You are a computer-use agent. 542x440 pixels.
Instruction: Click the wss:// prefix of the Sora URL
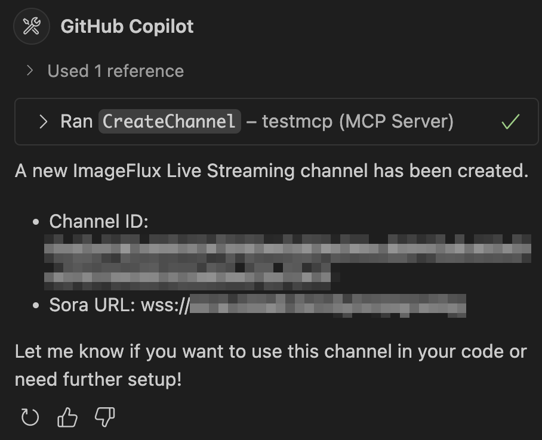point(165,305)
